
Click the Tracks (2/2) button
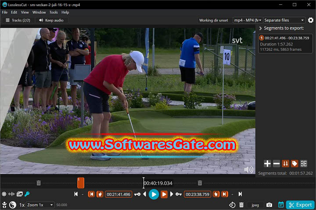pyautogui.click(x=18, y=20)
